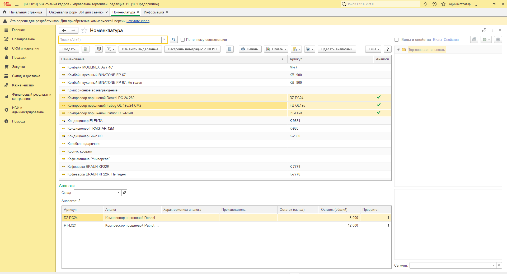Open Склад dropdown arrow
This screenshot has width=507, height=274.
119,193
